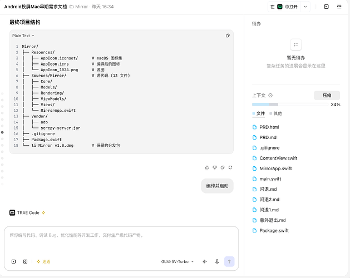
Task: Expand the open-in app chevron dropdown
Action: point(305,7)
